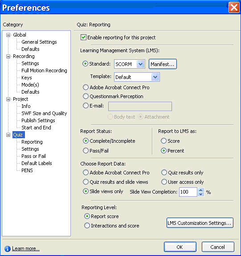Image resolution: width=241 pixels, height=256 pixels.
Task: Open the Learn more... link
Action: pyautogui.click(x=26, y=248)
